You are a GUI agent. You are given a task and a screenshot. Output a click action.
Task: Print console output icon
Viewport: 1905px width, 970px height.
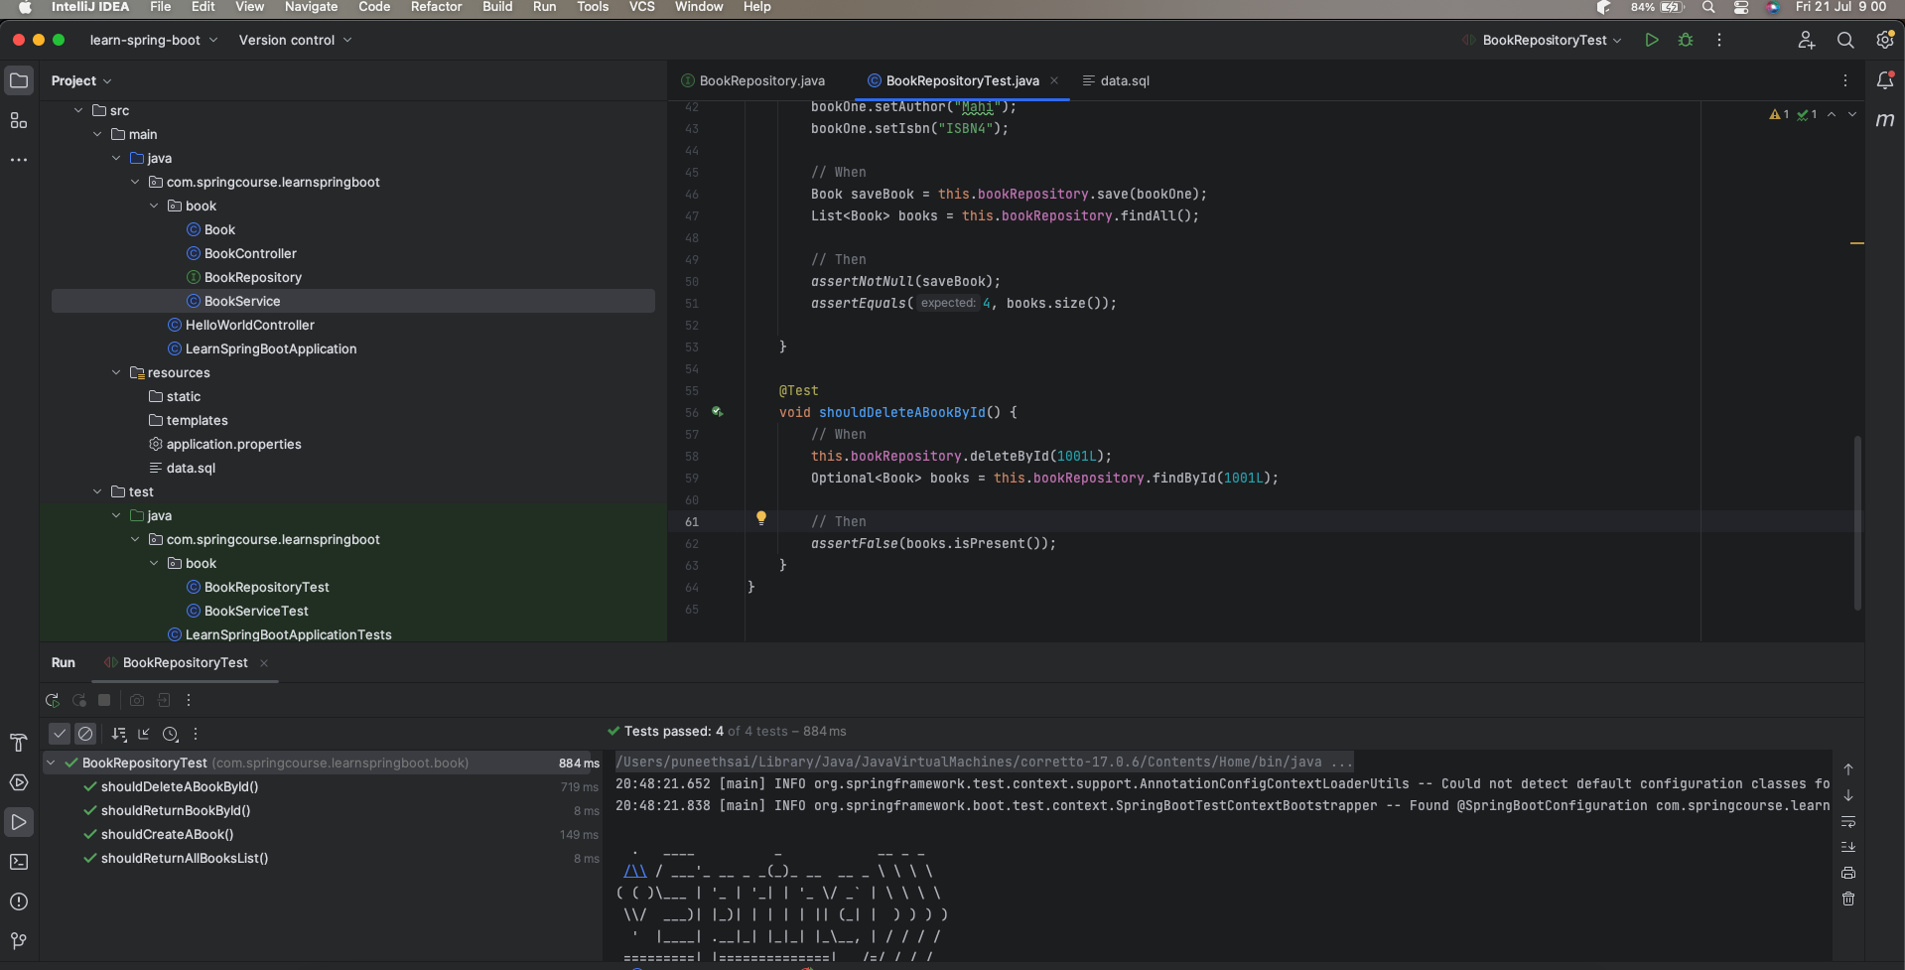[x=1848, y=873]
